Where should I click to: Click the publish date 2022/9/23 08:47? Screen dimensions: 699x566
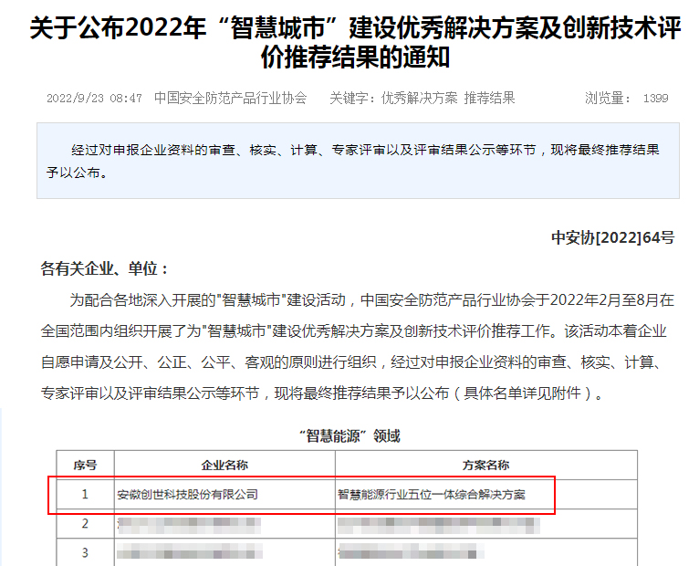94,99
